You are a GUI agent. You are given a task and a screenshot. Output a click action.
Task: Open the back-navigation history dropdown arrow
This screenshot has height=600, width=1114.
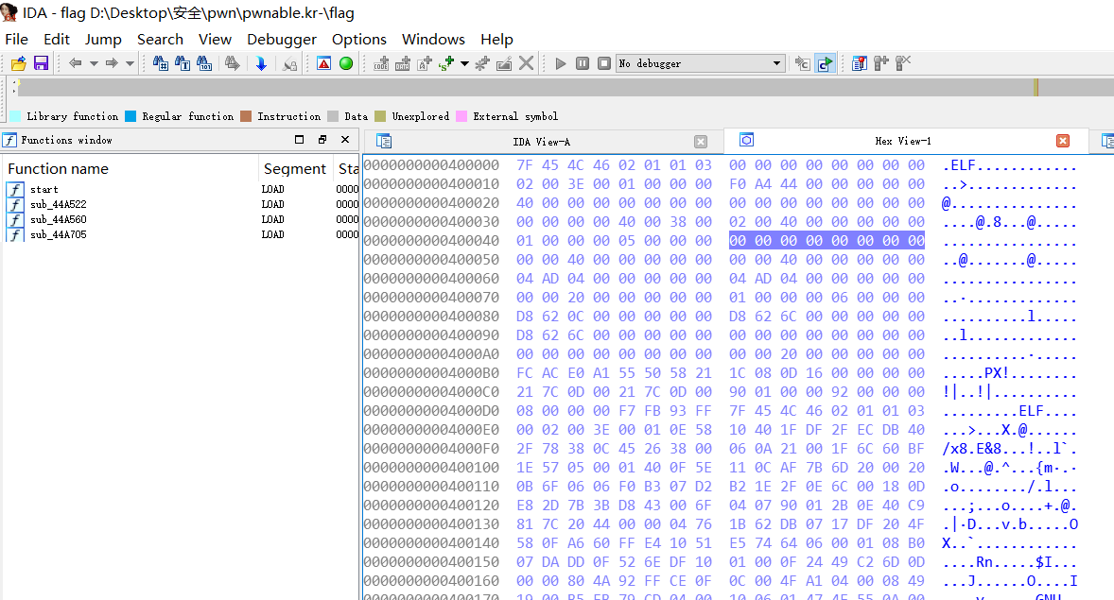click(94, 63)
